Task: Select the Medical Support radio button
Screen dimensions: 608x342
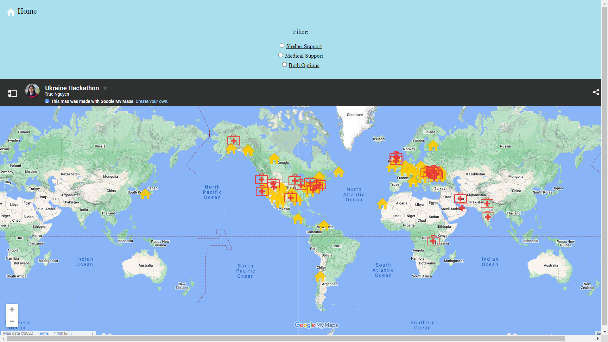Action: (x=281, y=55)
